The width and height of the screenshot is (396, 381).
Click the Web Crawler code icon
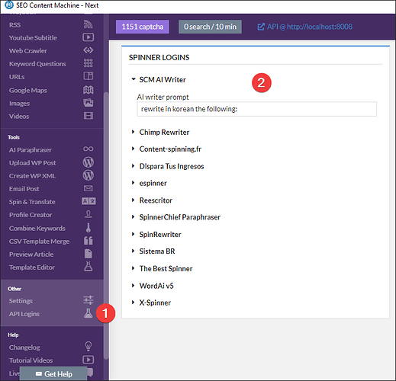[x=89, y=50]
